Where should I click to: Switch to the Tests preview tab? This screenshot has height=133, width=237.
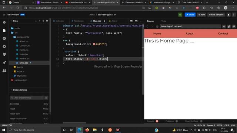[x=164, y=21]
